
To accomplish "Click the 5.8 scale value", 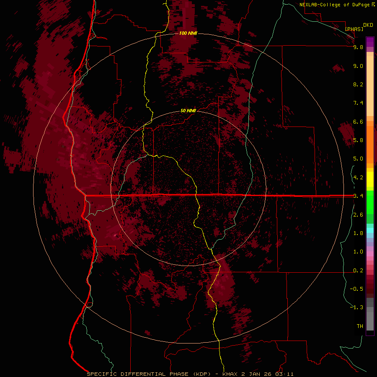I will pyautogui.click(x=358, y=140).
